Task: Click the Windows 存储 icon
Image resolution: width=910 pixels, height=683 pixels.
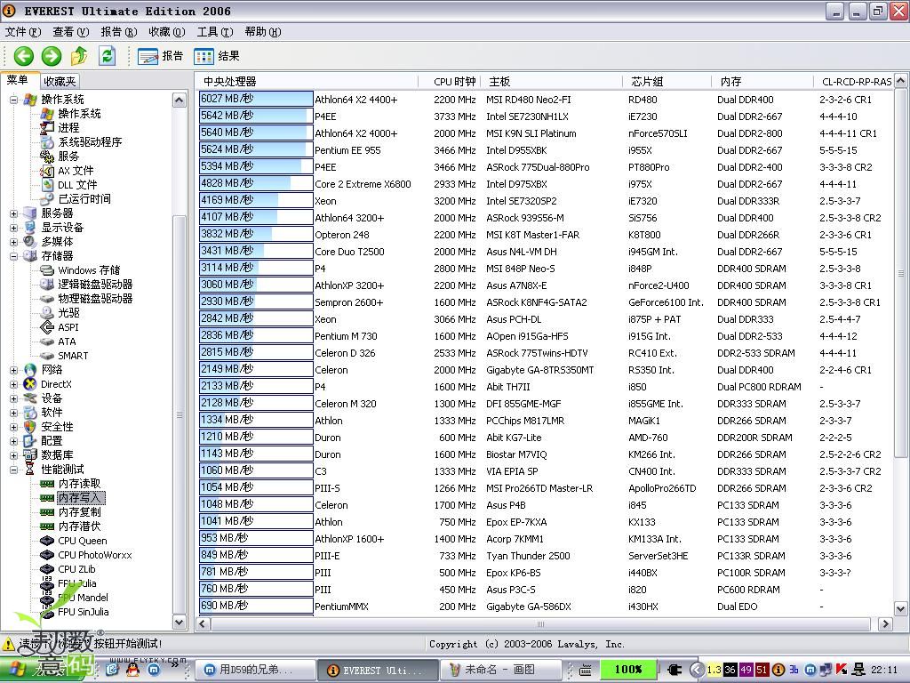Action: click(47, 270)
